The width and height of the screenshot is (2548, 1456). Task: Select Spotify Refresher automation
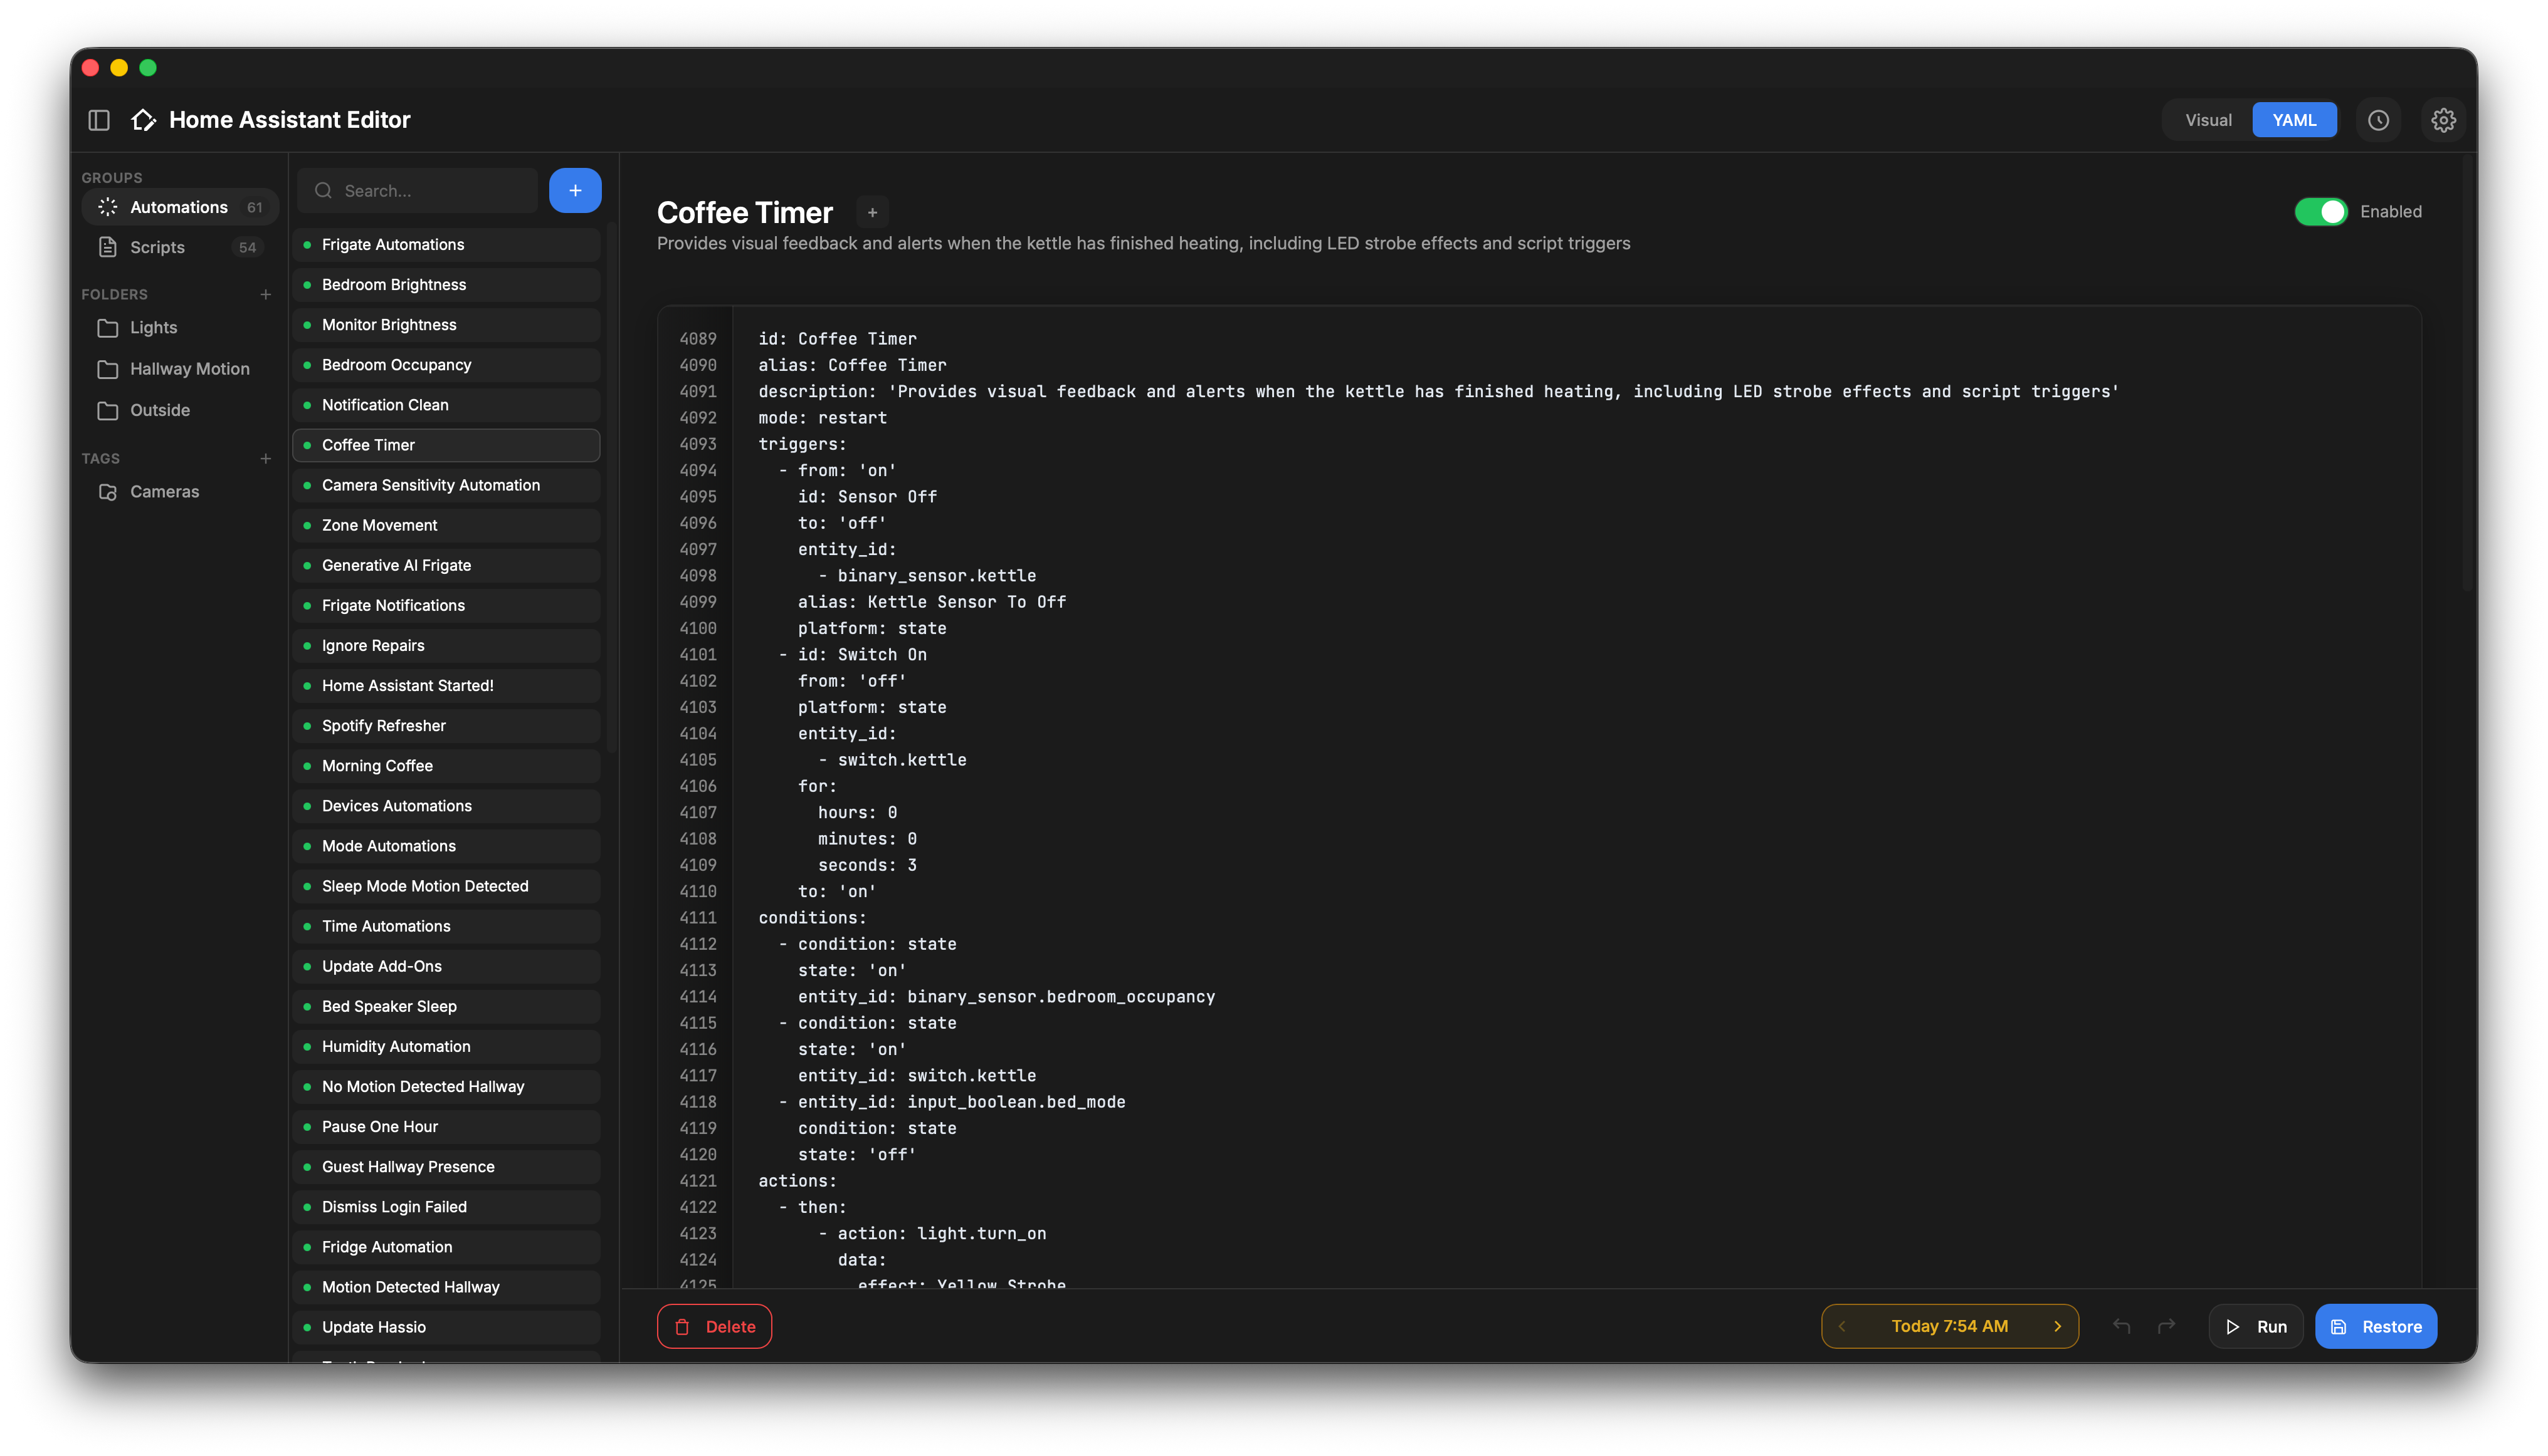pos(446,726)
